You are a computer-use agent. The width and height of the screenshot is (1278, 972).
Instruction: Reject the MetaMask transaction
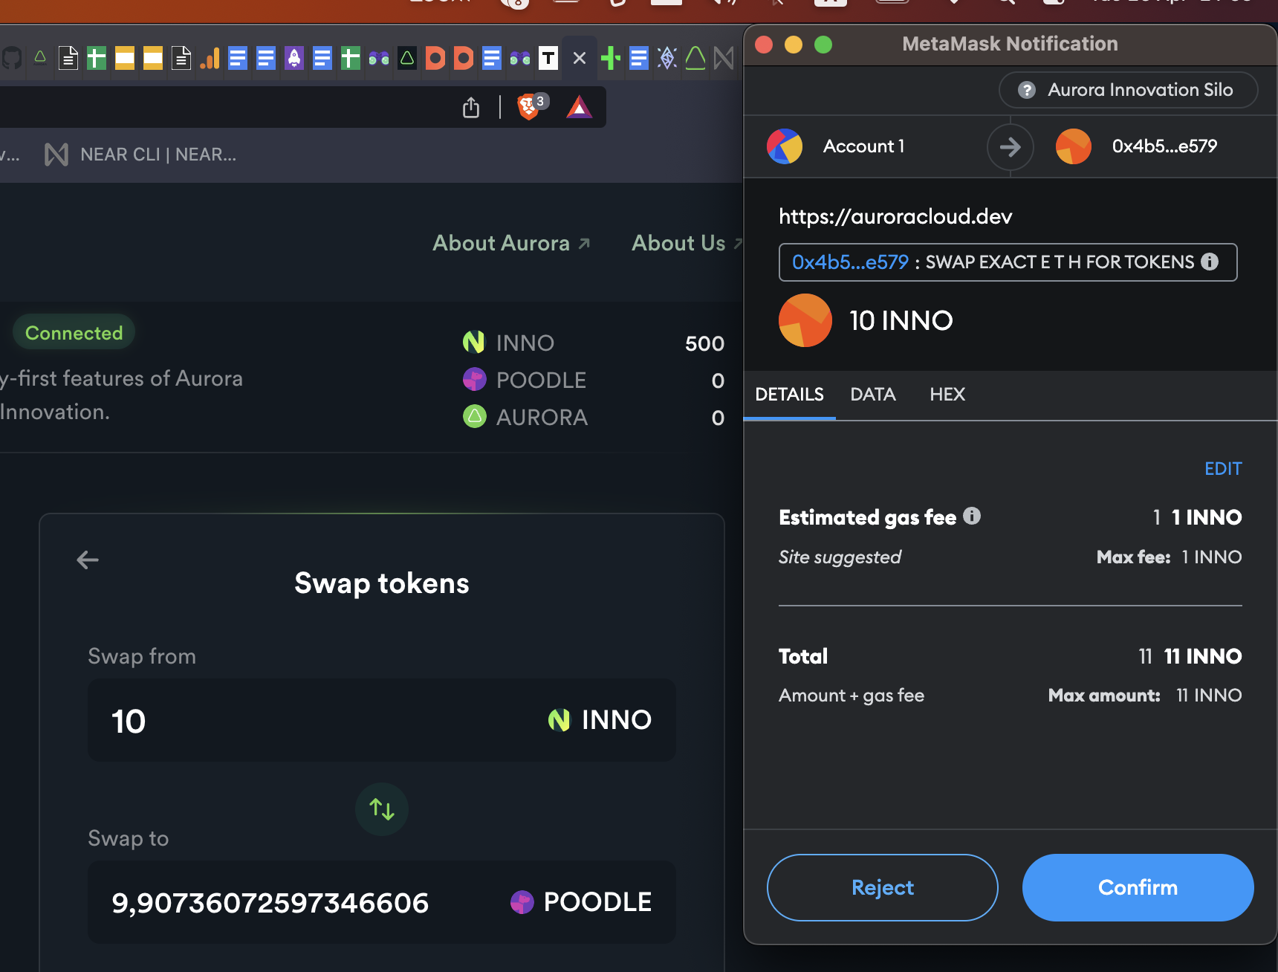[x=883, y=887]
